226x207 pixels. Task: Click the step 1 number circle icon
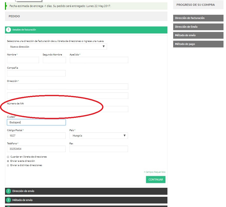coord(8,30)
